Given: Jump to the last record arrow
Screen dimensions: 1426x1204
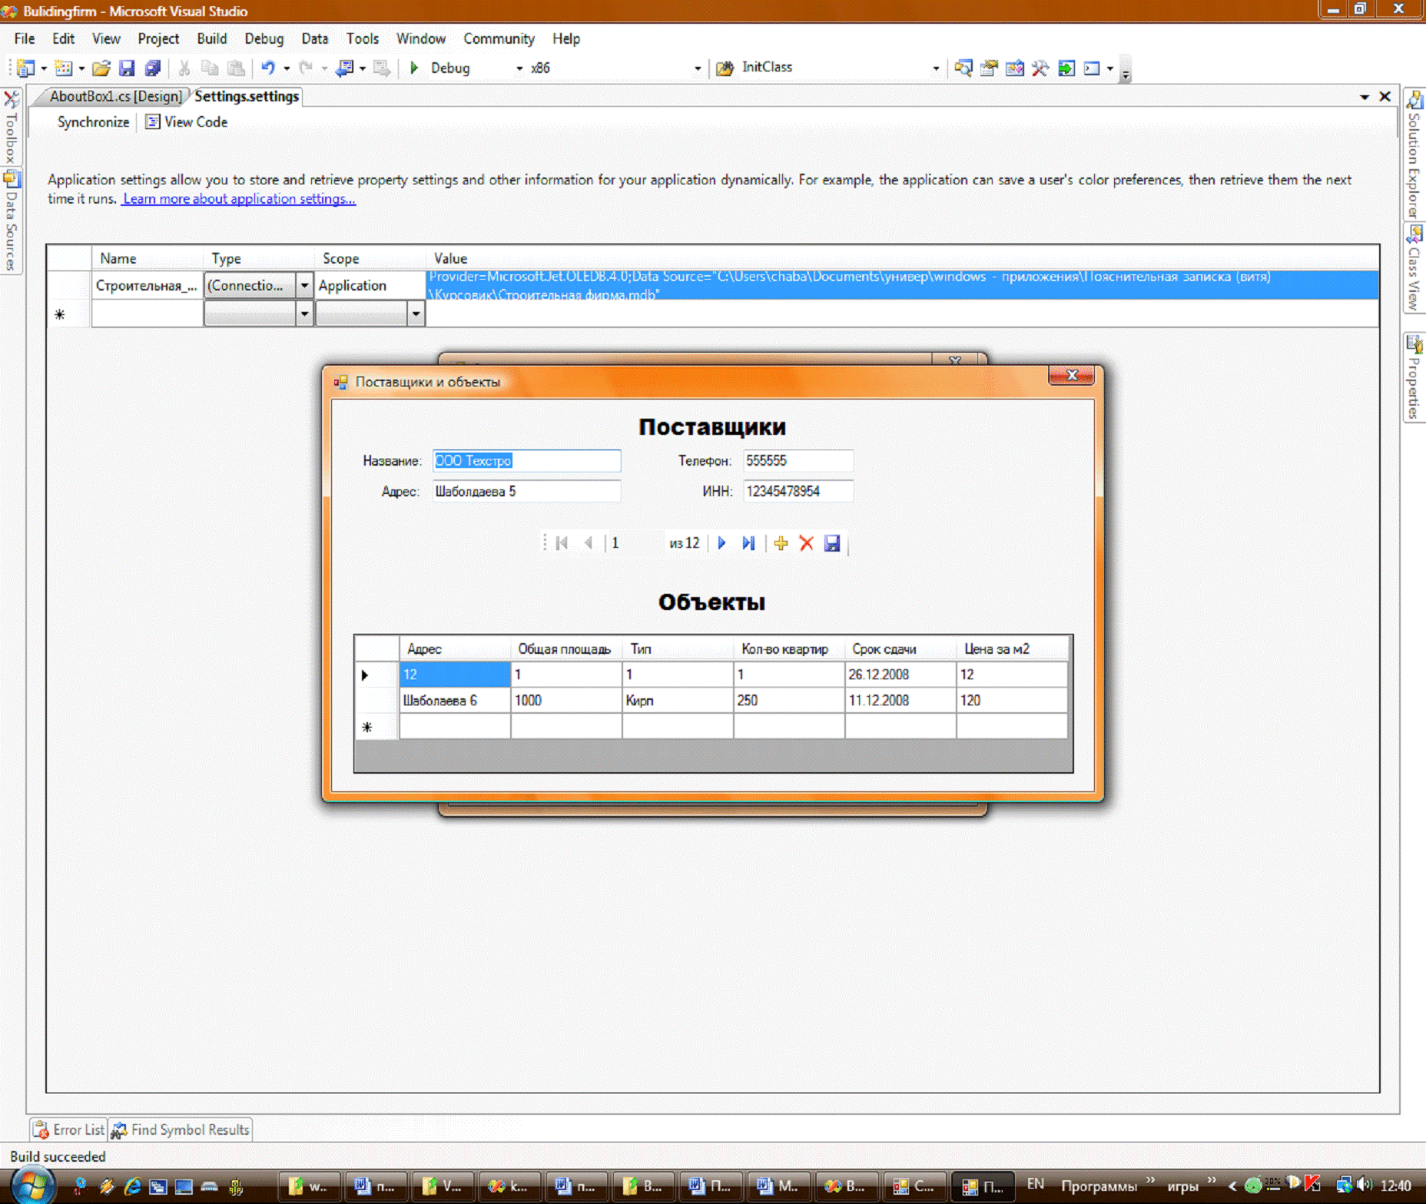Looking at the screenshot, I should pyautogui.click(x=748, y=543).
